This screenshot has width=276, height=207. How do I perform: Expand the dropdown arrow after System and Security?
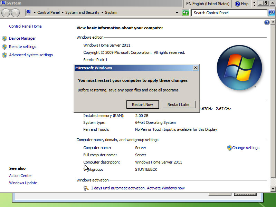tap(102, 13)
